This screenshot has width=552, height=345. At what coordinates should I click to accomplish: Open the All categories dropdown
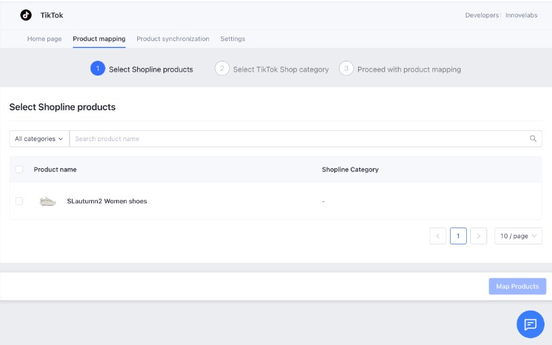(x=39, y=138)
